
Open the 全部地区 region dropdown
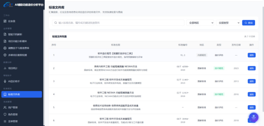click(x=200, y=23)
